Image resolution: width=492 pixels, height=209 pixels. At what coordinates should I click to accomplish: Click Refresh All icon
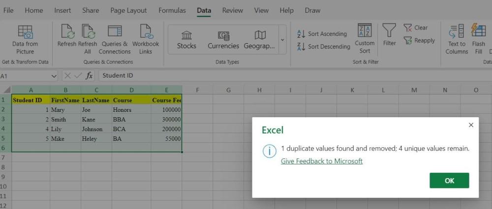click(x=88, y=31)
